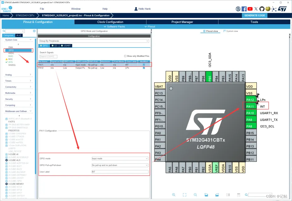Zoom out of the chip pinout view
The image size is (292, 201).
195,195
